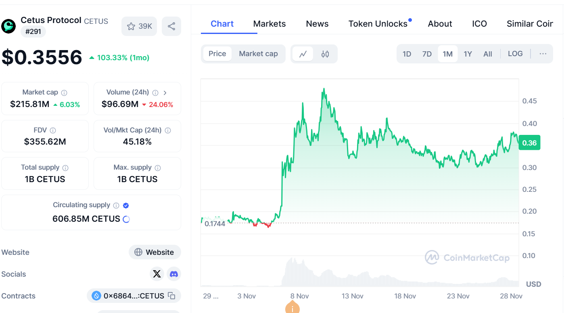Click the $96.69M volume value
Screen dimensions: 564x313
[120, 104]
